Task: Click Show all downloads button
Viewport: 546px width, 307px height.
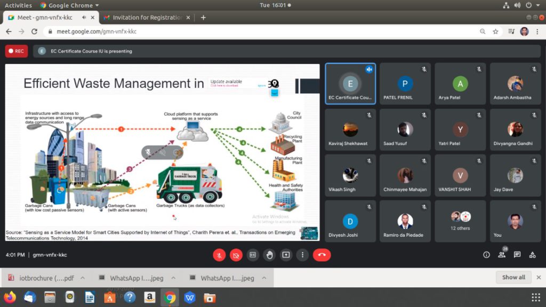Action: [x=513, y=277]
